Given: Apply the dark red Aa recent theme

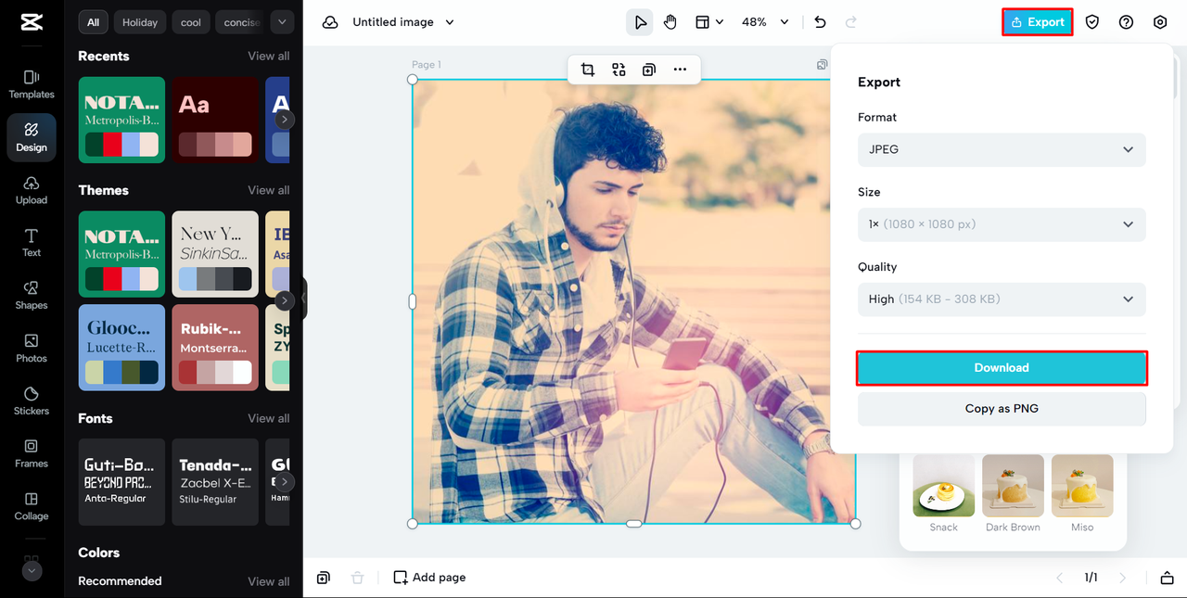Looking at the screenshot, I should pyautogui.click(x=215, y=120).
